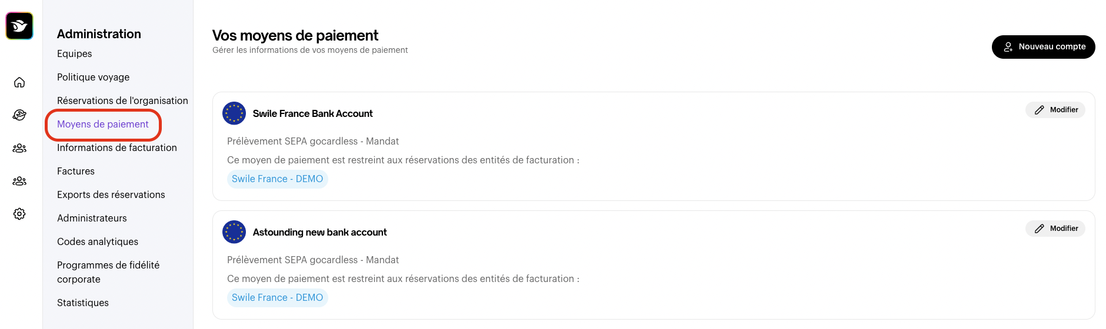Image resolution: width=1106 pixels, height=329 pixels.
Task: Click the Swile bird logo
Action: pos(19,26)
